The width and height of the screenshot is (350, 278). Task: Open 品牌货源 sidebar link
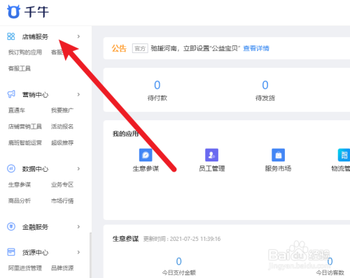click(x=62, y=268)
